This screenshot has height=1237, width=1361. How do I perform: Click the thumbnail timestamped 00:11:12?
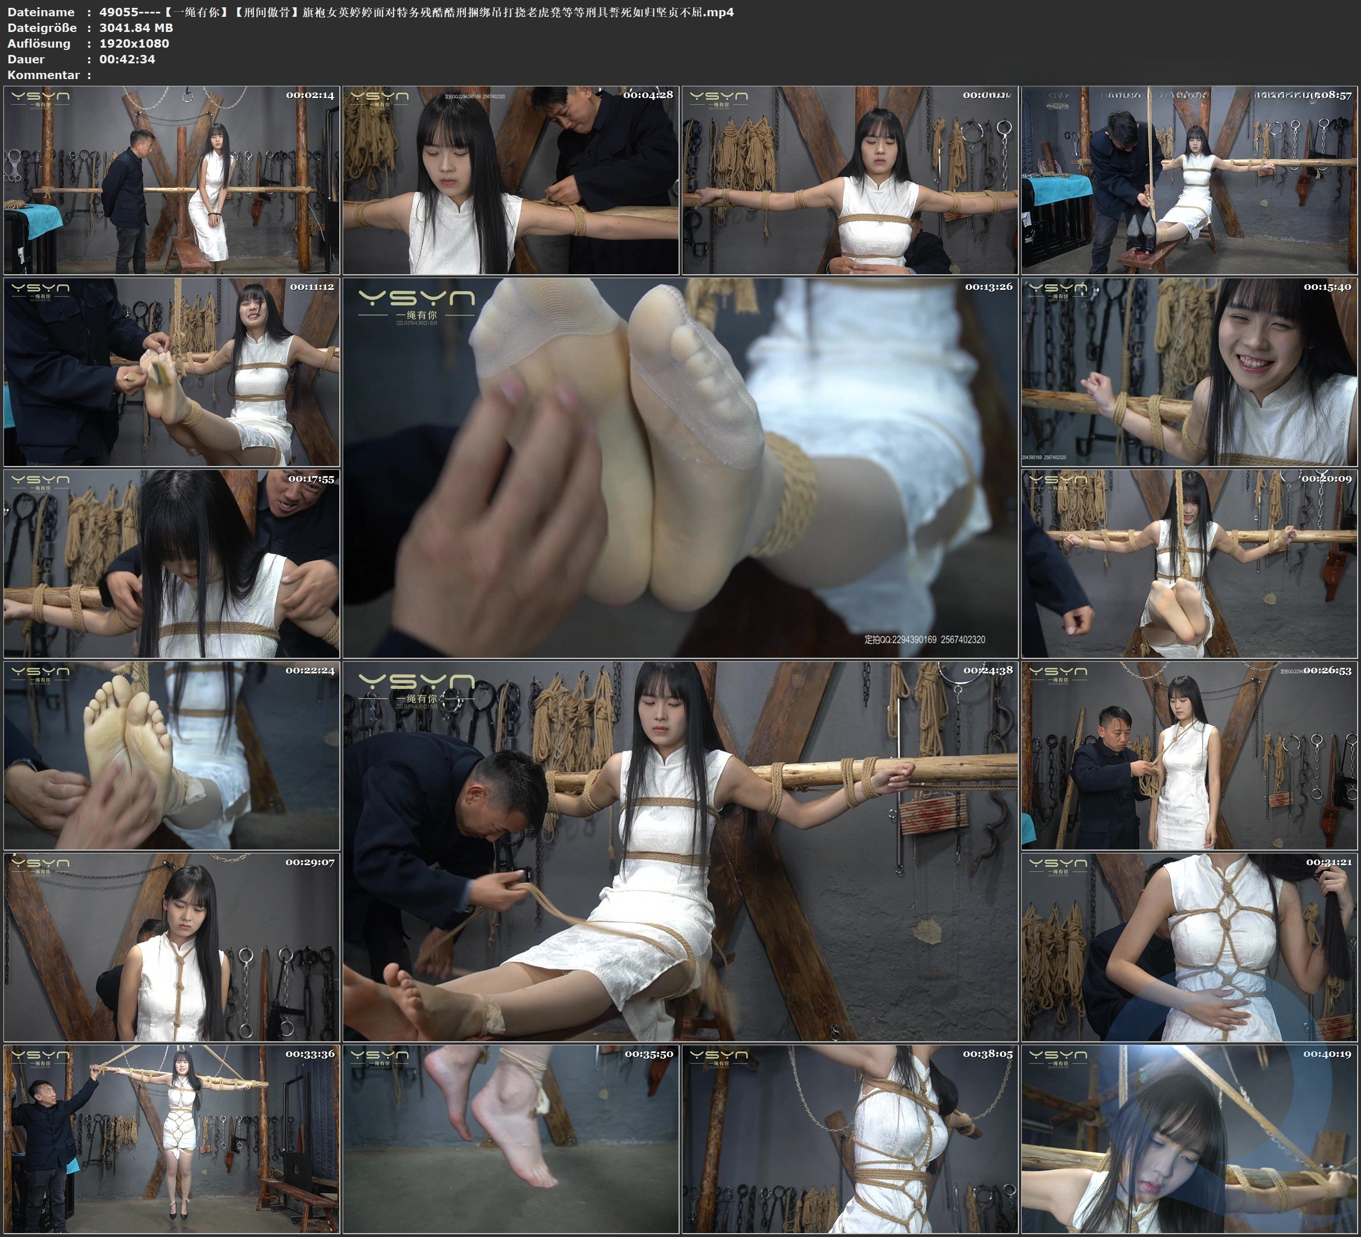coord(172,372)
